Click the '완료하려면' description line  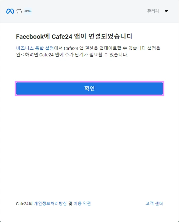pyautogui.click(x=27, y=55)
